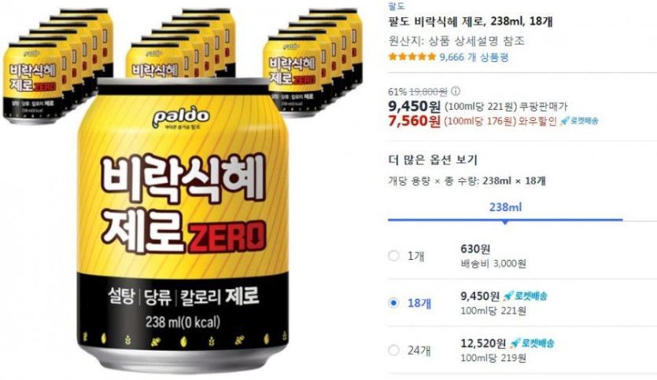Expand 더 많은 옵션 보기 section
The height and width of the screenshot is (380, 657).
433,159
